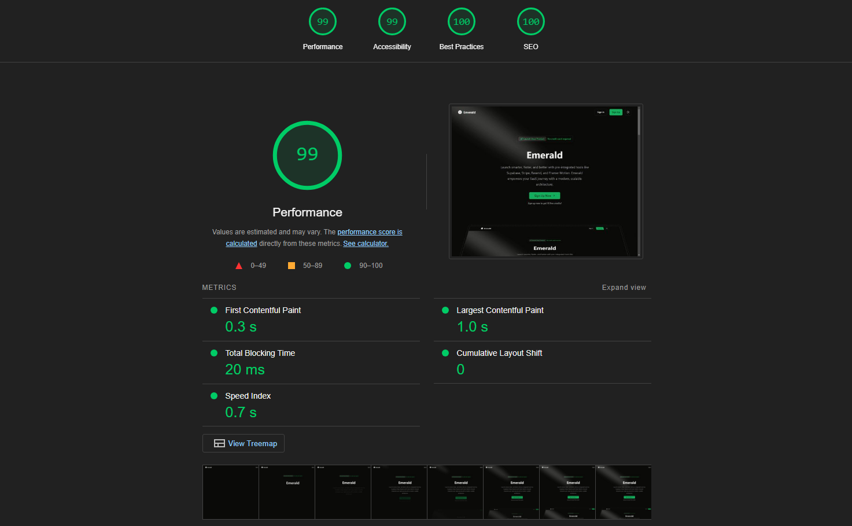The width and height of the screenshot is (852, 526).
Task: Click the Performance score gauge at top
Action: click(x=323, y=22)
